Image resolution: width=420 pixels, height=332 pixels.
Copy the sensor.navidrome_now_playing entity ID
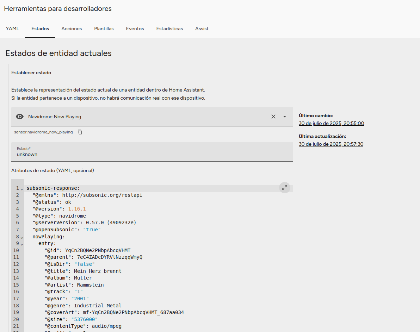[80, 132]
